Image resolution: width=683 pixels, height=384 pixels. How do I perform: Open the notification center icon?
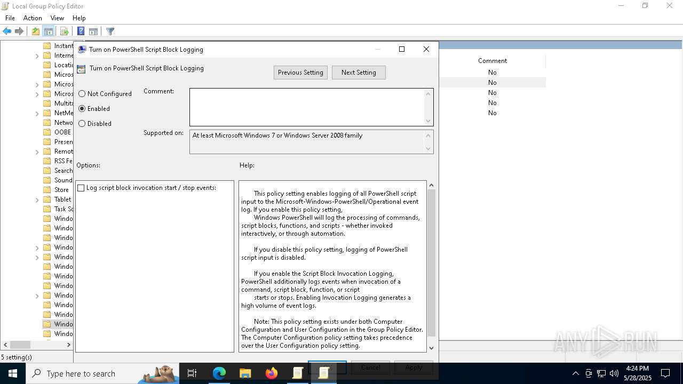pyautogui.click(x=665, y=373)
